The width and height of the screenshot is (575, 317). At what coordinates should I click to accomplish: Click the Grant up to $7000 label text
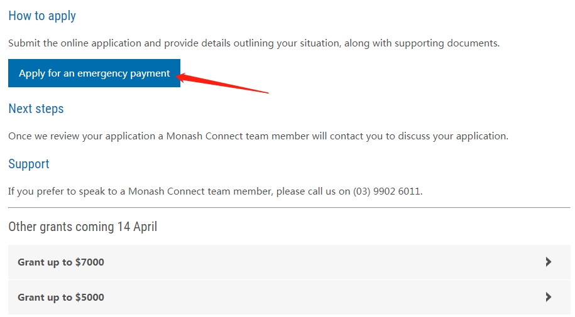[x=61, y=262]
